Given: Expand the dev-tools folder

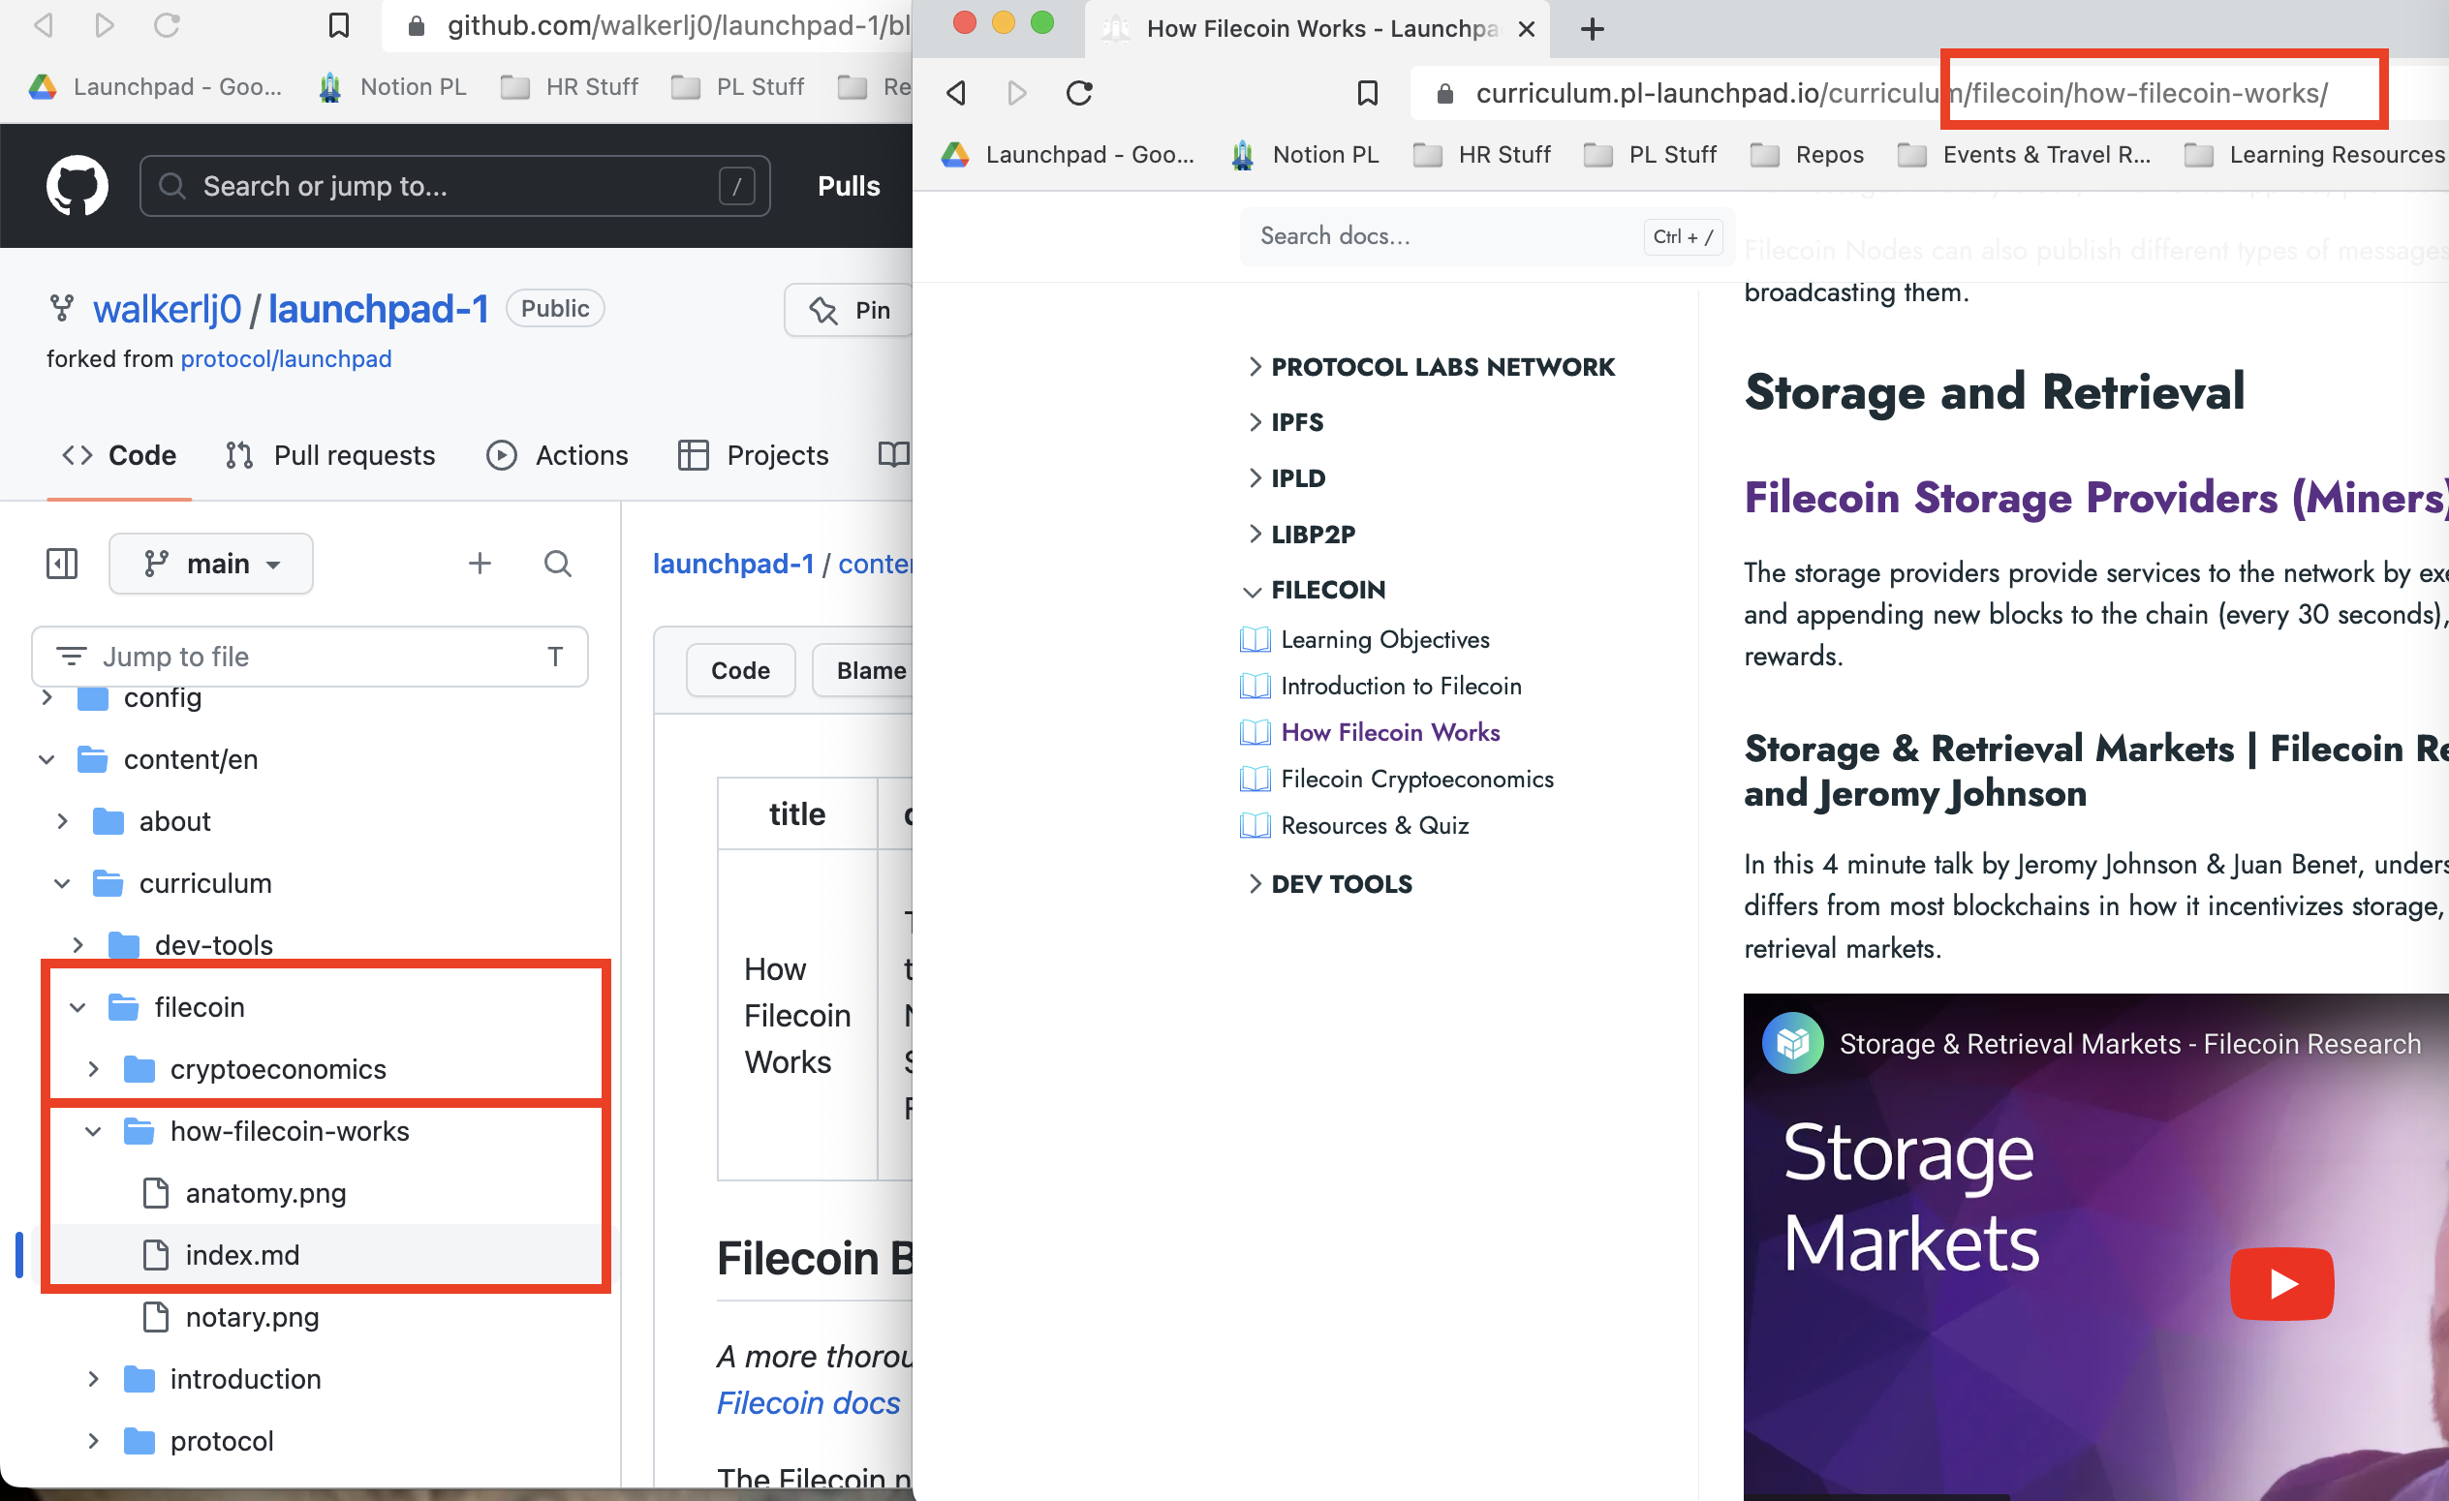Looking at the screenshot, I should pyautogui.click(x=77, y=946).
